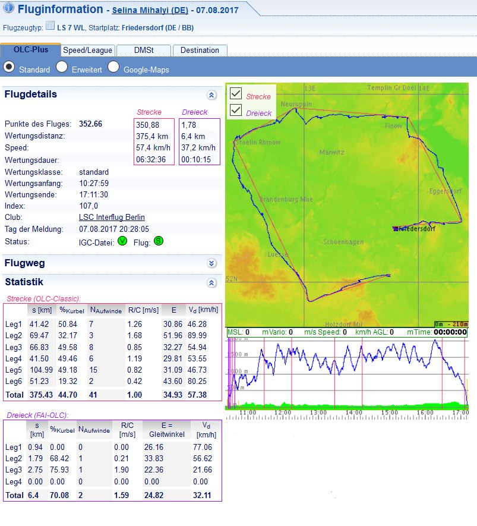Expand the Flugweg section
Image resolution: width=477 pixels, height=526 pixels.
pos(211,263)
